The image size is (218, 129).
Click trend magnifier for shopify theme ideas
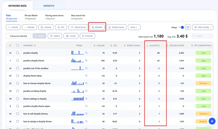[x=86, y=76]
